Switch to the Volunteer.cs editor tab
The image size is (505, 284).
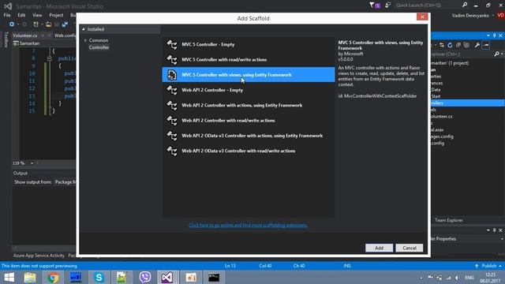pyautogui.click(x=25, y=35)
